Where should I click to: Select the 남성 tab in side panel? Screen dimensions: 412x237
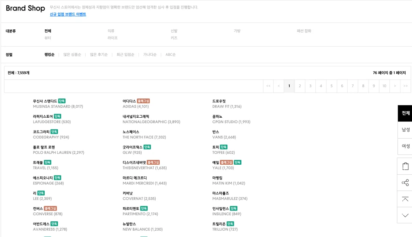pyautogui.click(x=405, y=130)
